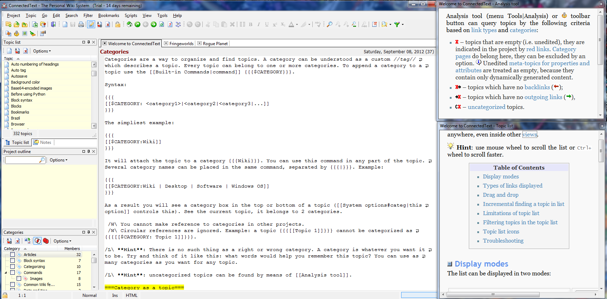Check the Articles category checkbox
The height and width of the screenshot is (299, 607).
[x=12, y=255]
